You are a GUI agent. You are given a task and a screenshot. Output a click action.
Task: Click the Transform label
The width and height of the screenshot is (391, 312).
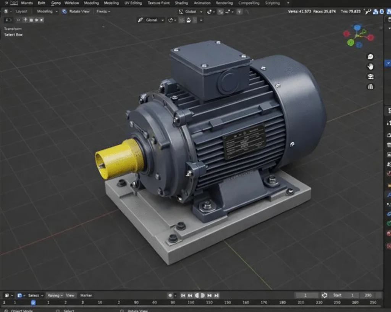13,29
